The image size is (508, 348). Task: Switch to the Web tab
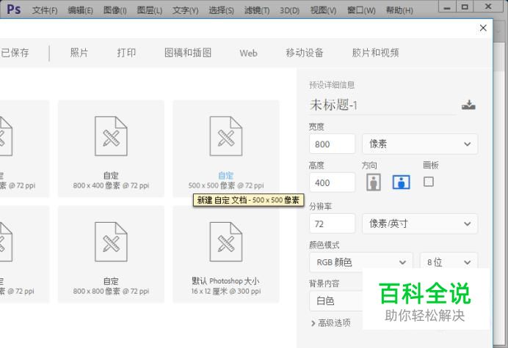(248, 53)
